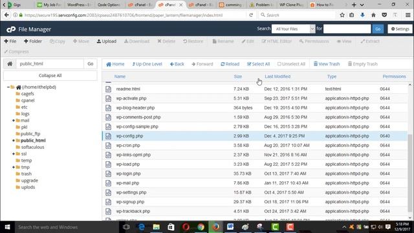Expand the mail folder node
Image resolution: width=414 pixels, height=233 pixels.
click(14, 120)
